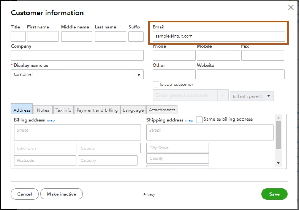Click the scrollbar down arrow in address panel
The width and height of the screenshot is (299, 210).
click(278, 163)
